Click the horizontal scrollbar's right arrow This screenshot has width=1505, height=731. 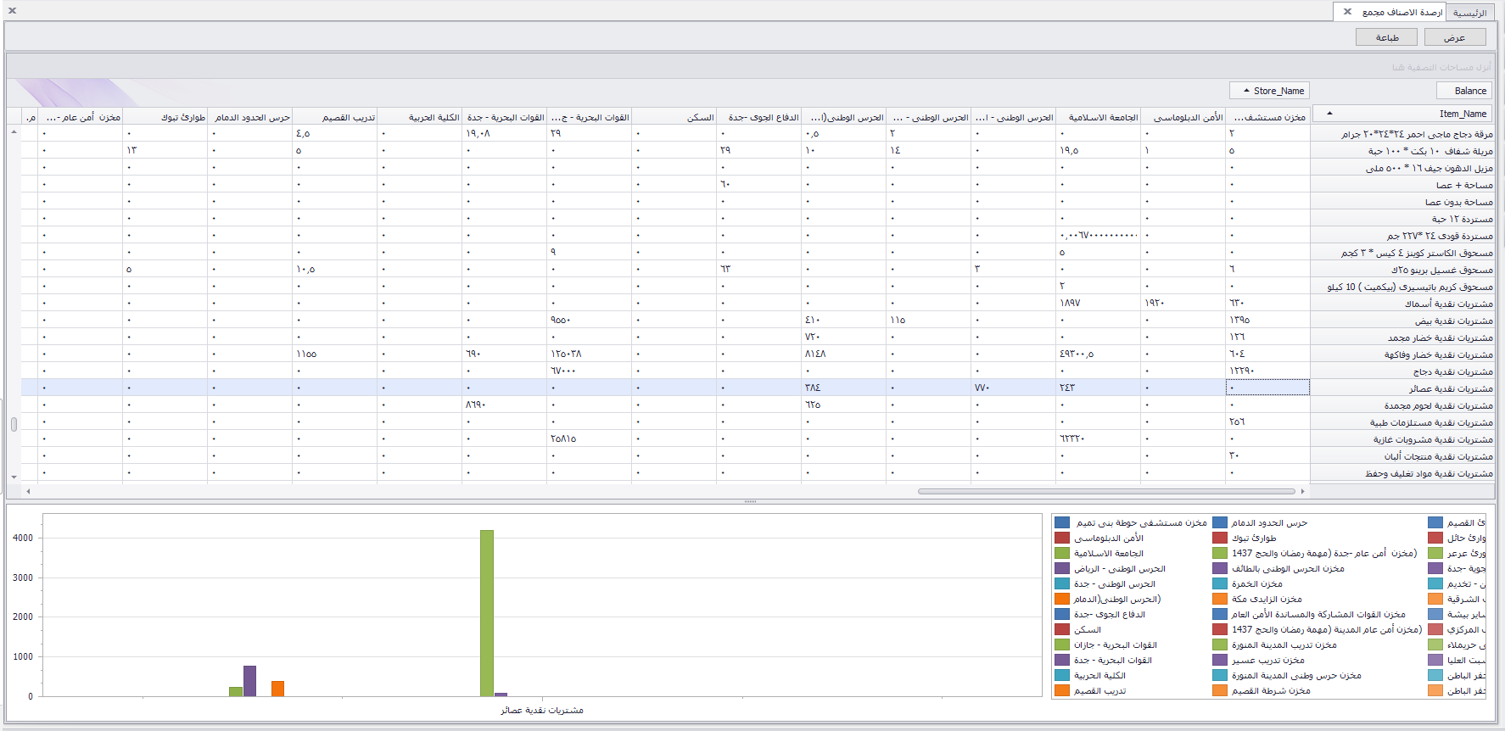(x=1303, y=491)
